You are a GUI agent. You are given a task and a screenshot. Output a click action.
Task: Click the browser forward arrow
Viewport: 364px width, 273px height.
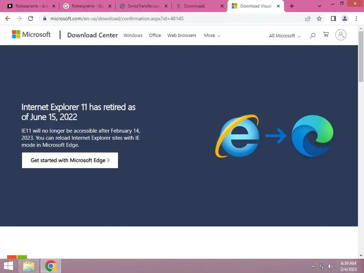(x=19, y=18)
